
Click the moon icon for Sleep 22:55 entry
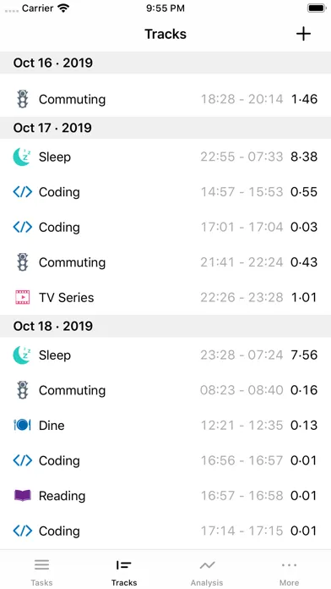click(21, 157)
